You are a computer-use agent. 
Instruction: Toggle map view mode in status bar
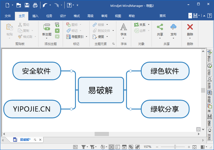coord(111,147)
